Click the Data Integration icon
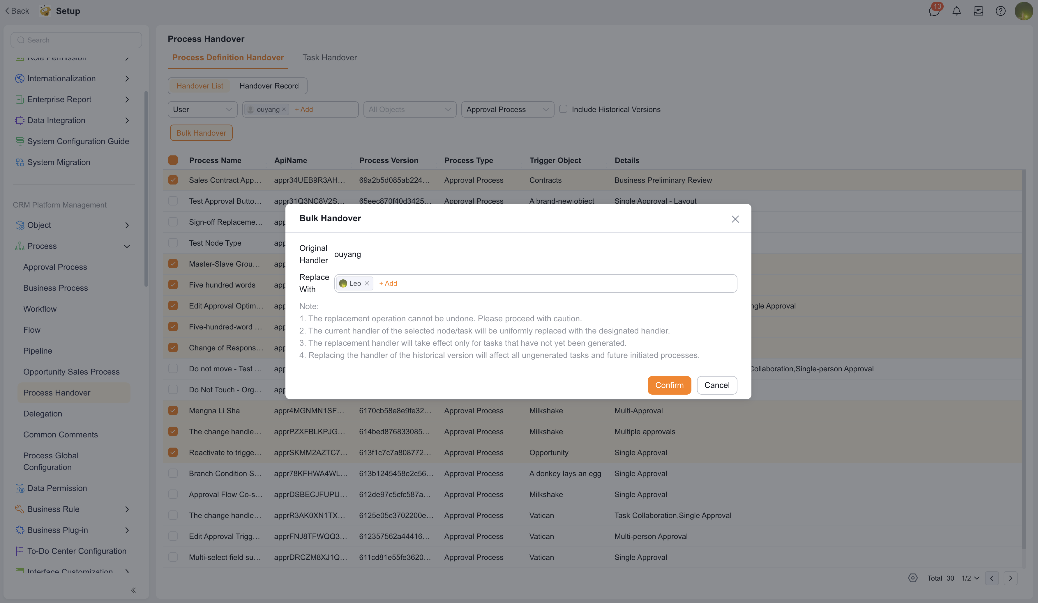The height and width of the screenshot is (603, 1038). pos(19,120)
